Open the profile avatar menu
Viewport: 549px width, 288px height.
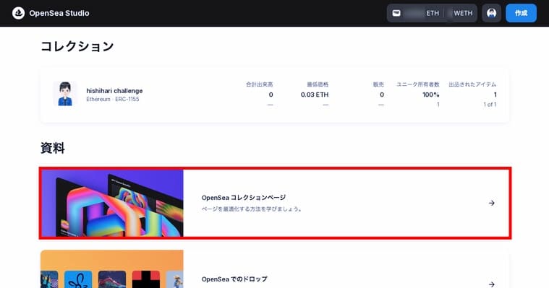(491, 13)
